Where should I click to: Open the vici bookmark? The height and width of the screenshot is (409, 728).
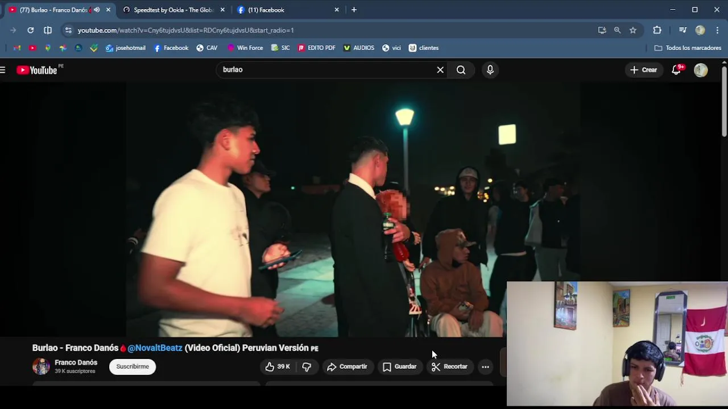pyautogui.click(x=391, y=48)
